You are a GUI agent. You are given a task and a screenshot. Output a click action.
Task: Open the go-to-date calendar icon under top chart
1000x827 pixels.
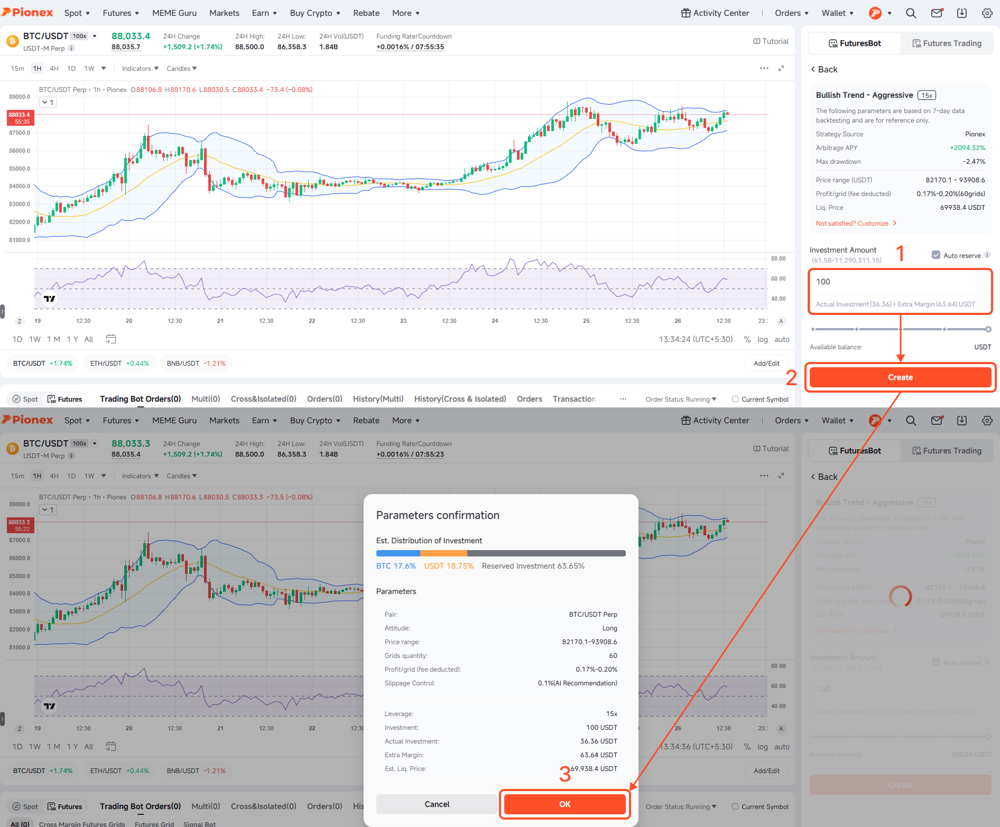click(110, 339)
